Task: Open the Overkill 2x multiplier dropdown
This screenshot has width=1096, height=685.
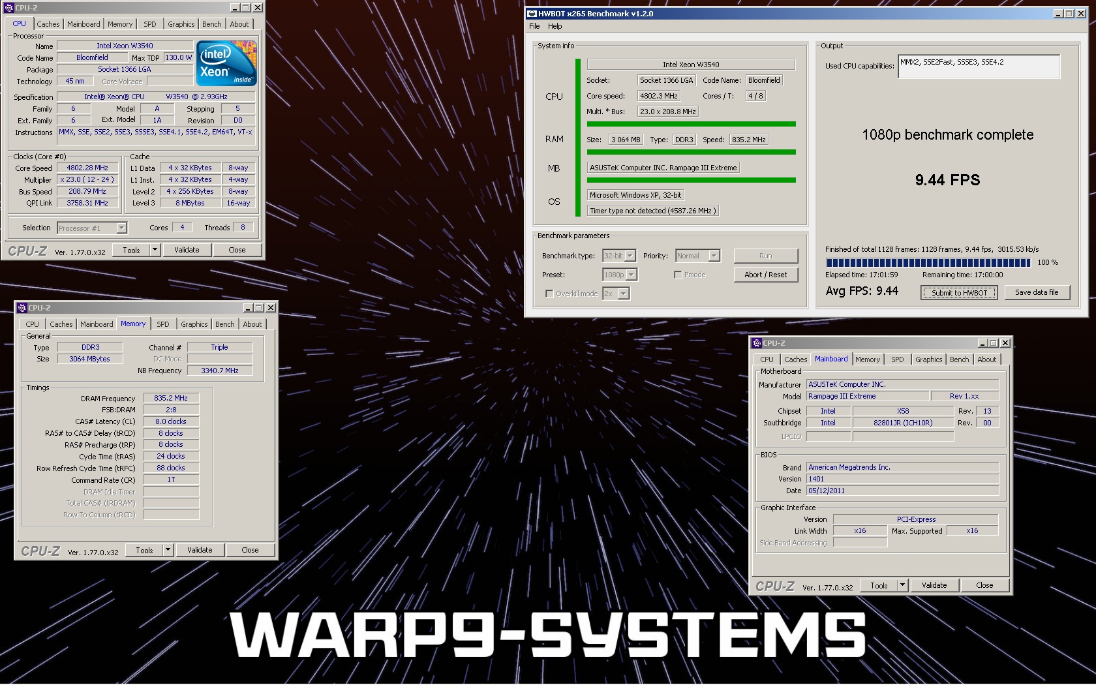Action: point(624,294)
